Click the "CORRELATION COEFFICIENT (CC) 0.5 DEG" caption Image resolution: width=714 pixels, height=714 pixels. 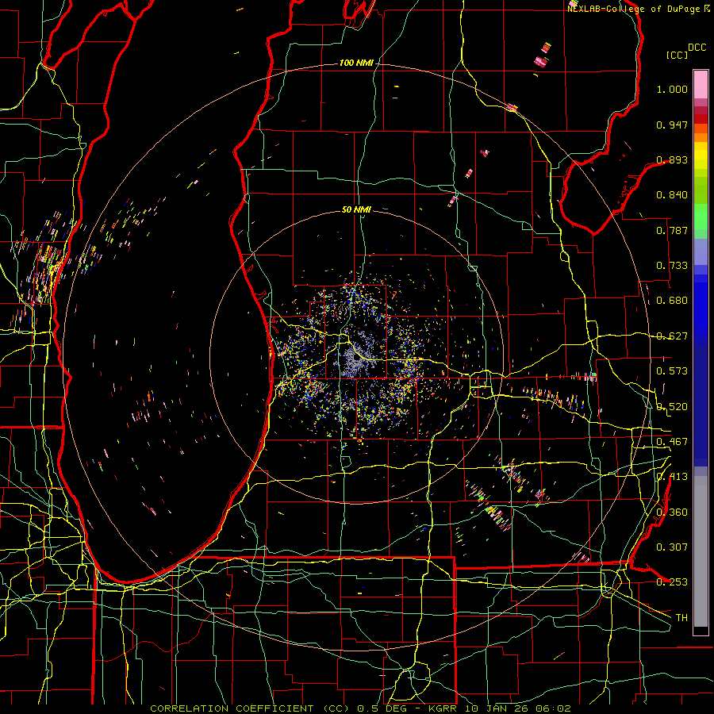click(280, 708)
